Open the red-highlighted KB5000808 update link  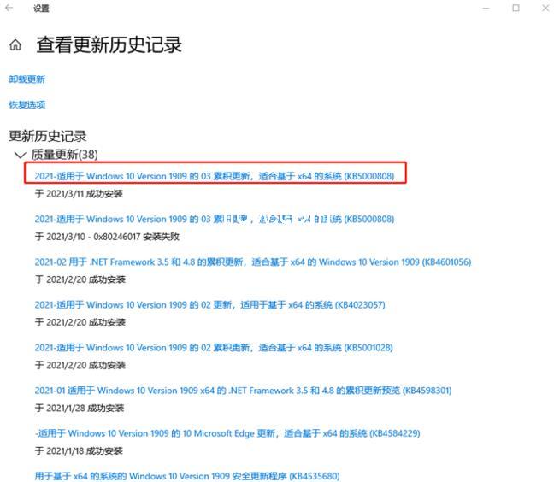[214, 176]
